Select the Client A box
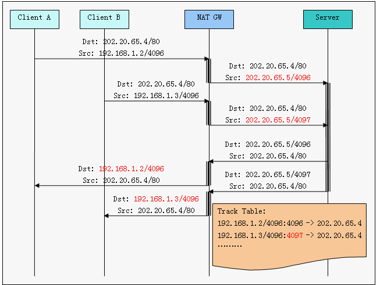This screenshot has height=285, width=380. 34,19
